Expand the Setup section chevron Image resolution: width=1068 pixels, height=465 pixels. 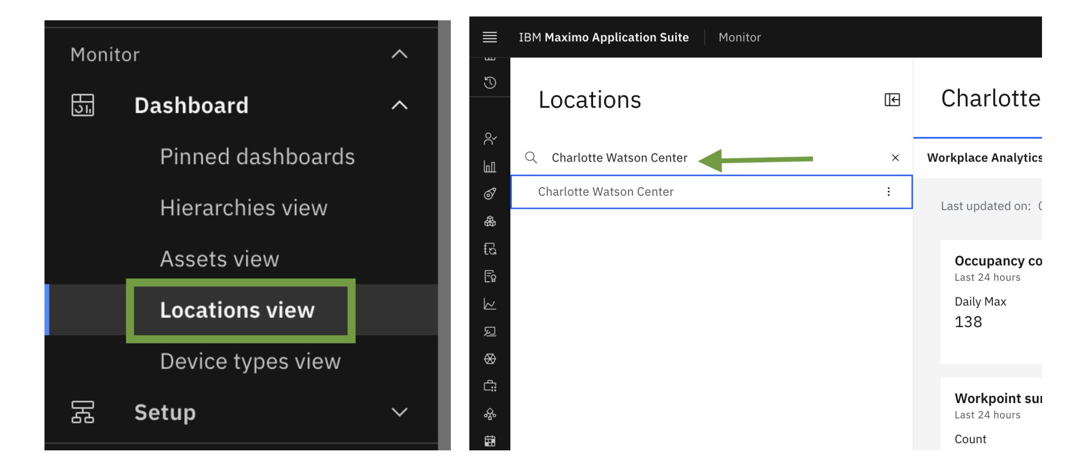tap(399, 412)
